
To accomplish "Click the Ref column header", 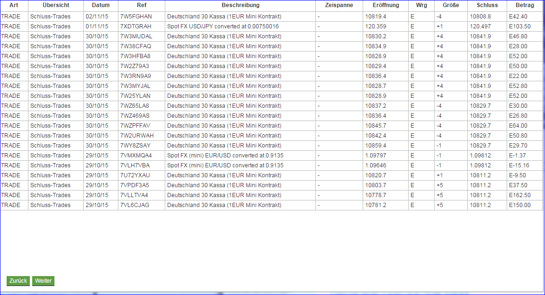I will (142, 6).
